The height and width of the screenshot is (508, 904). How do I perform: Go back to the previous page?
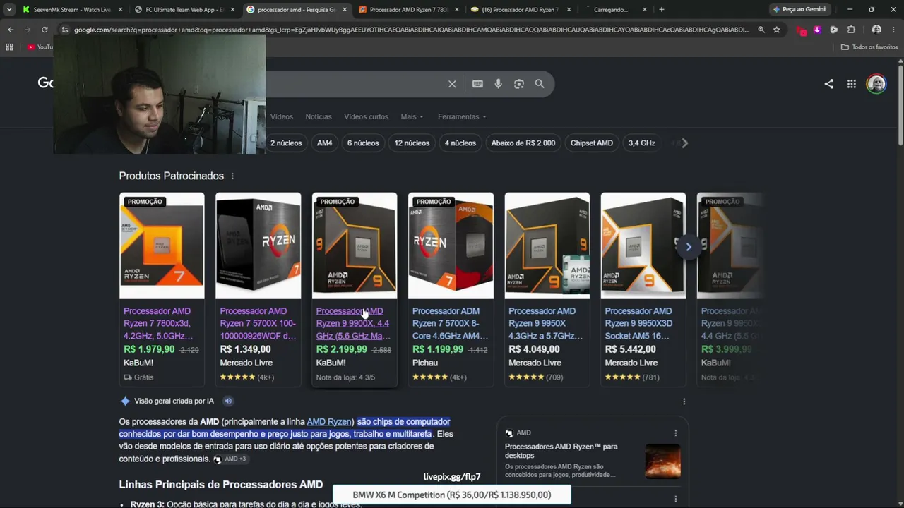[x=11, y=30]
